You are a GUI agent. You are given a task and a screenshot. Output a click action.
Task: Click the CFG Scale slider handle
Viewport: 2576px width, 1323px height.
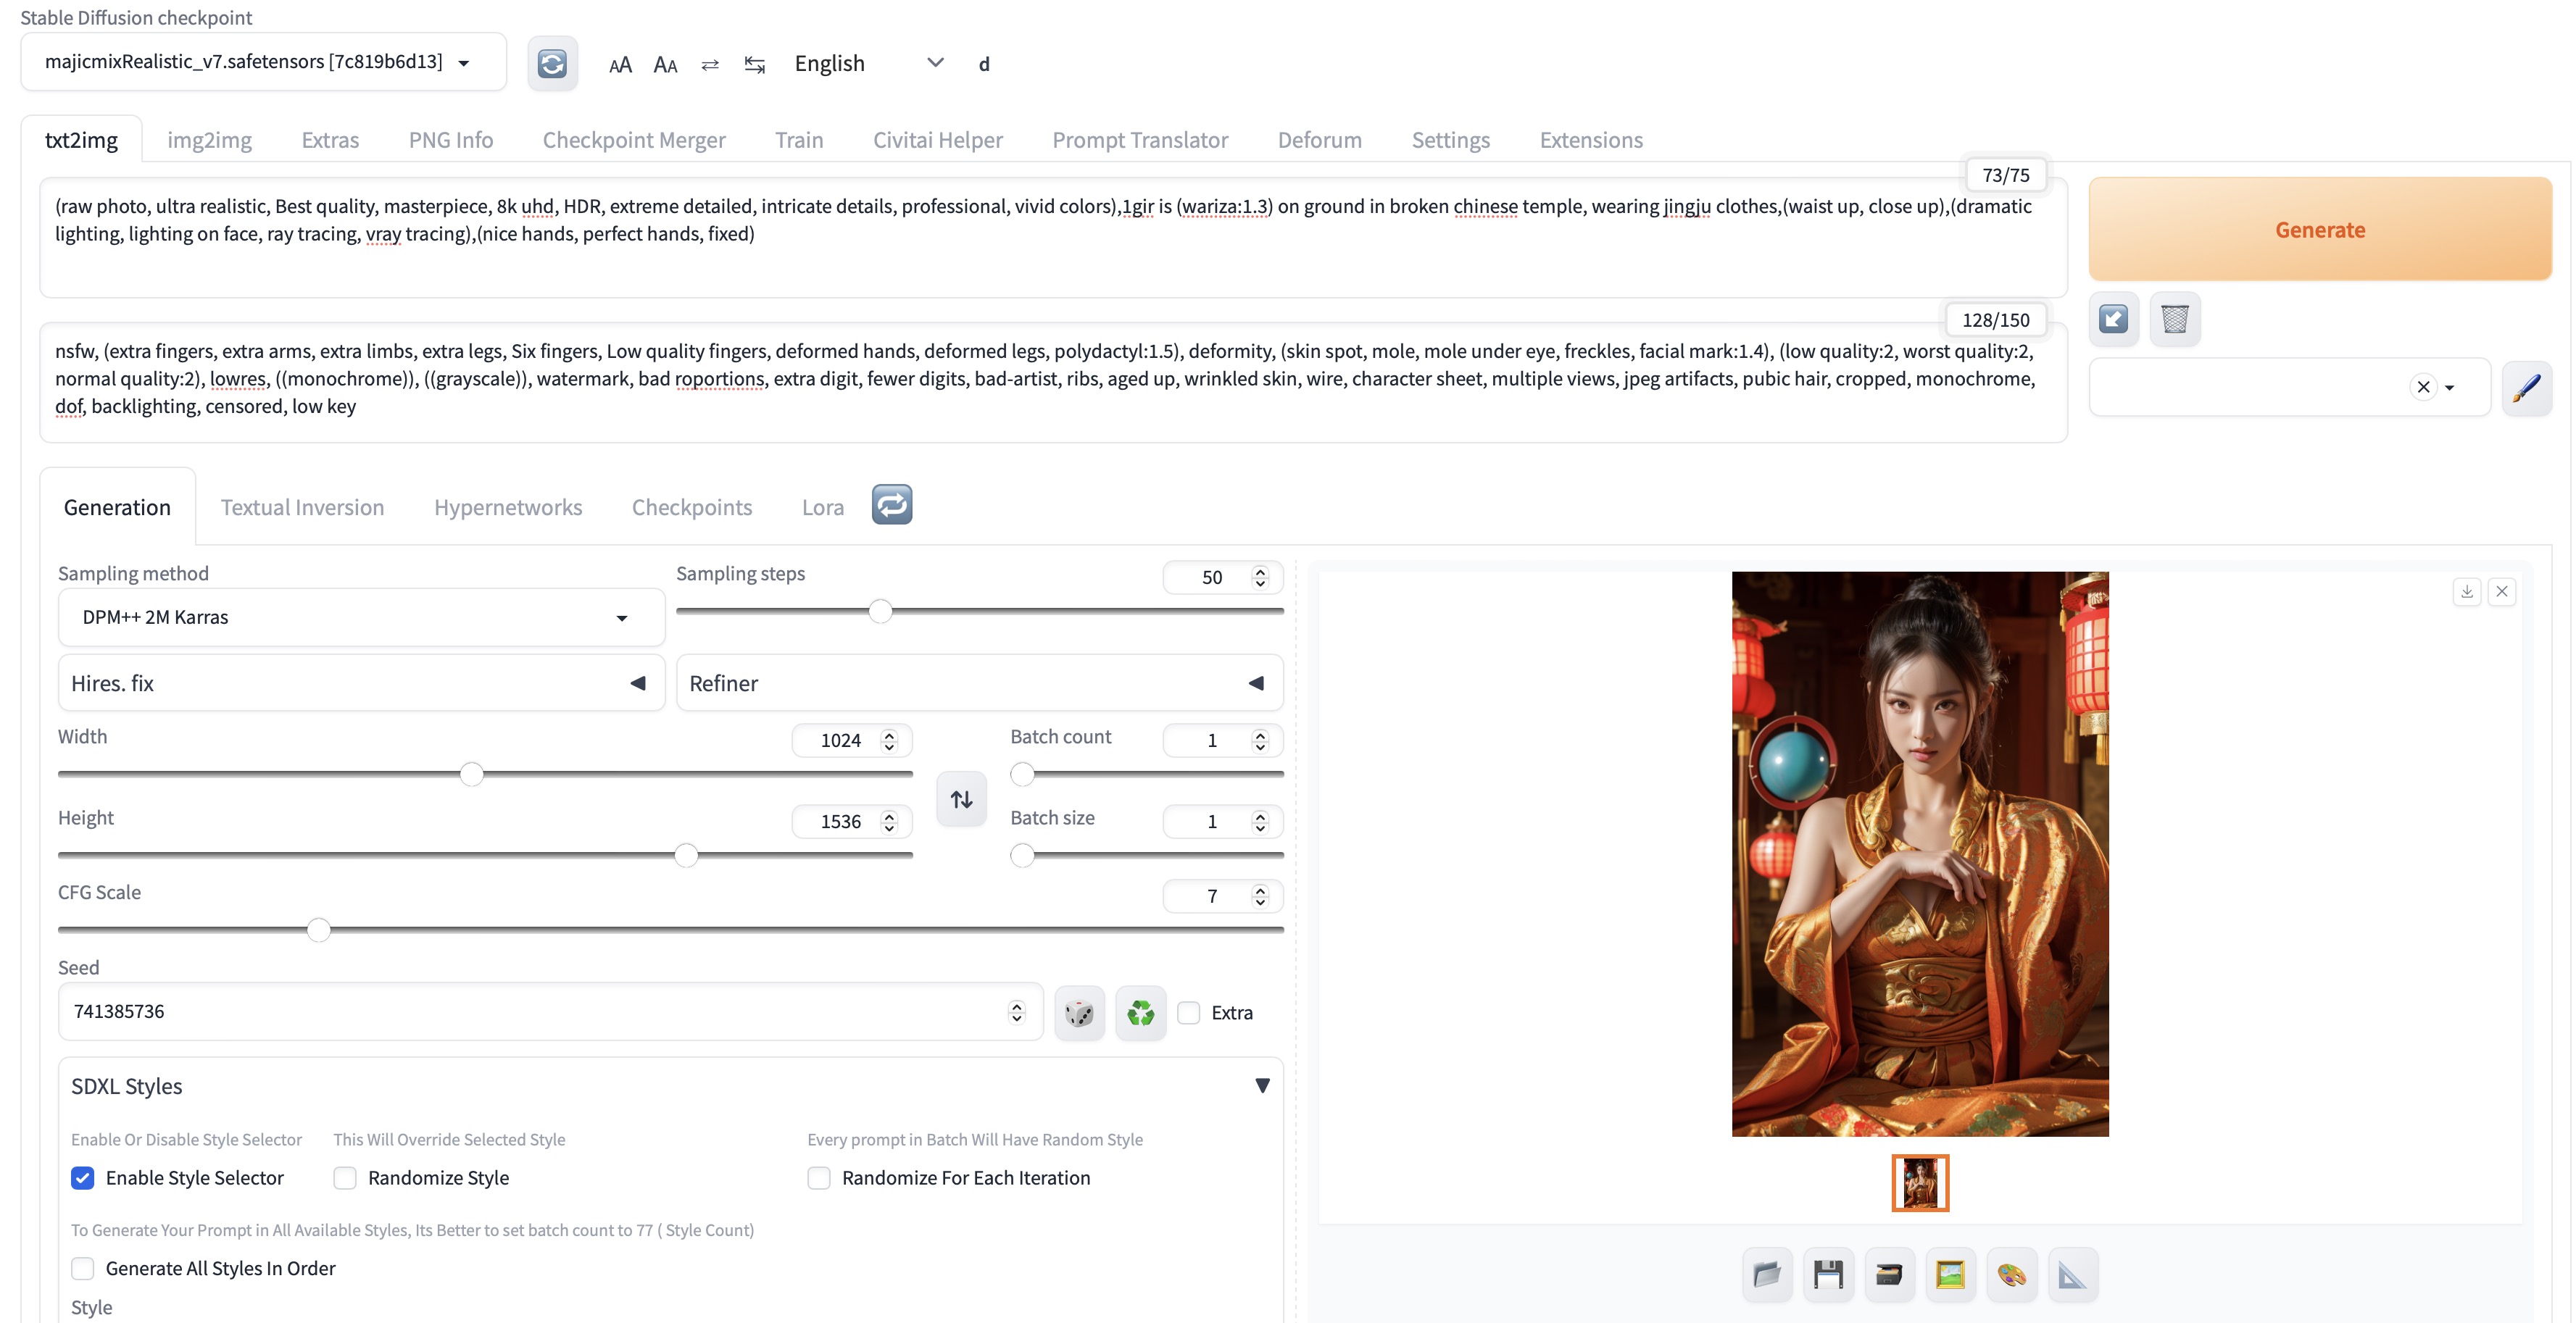318,930
